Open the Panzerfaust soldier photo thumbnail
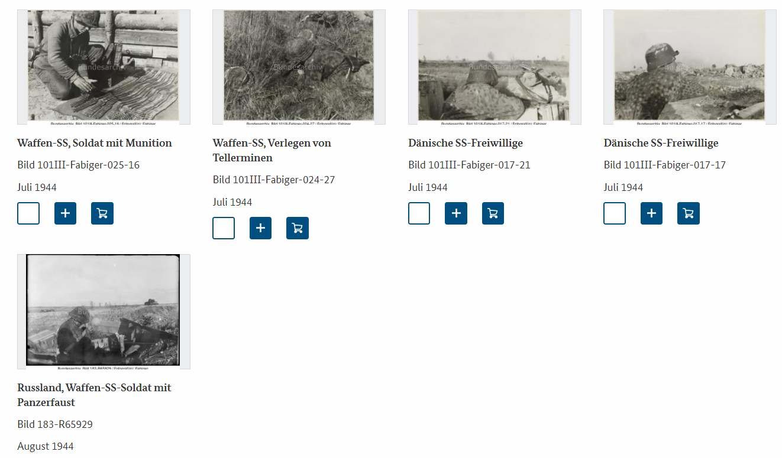This screenshot has height=458, width=782. coord(104,311)
